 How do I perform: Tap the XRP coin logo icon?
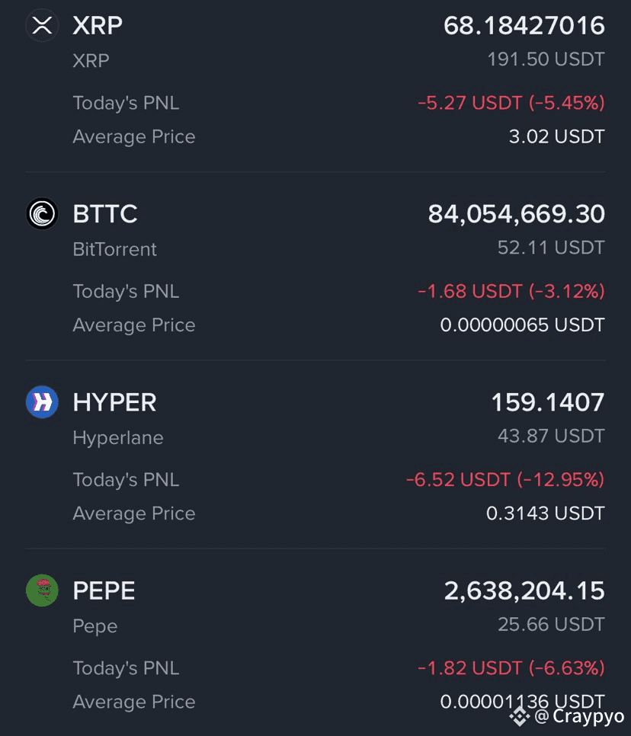pyautogui.click(x=42, y=25)
